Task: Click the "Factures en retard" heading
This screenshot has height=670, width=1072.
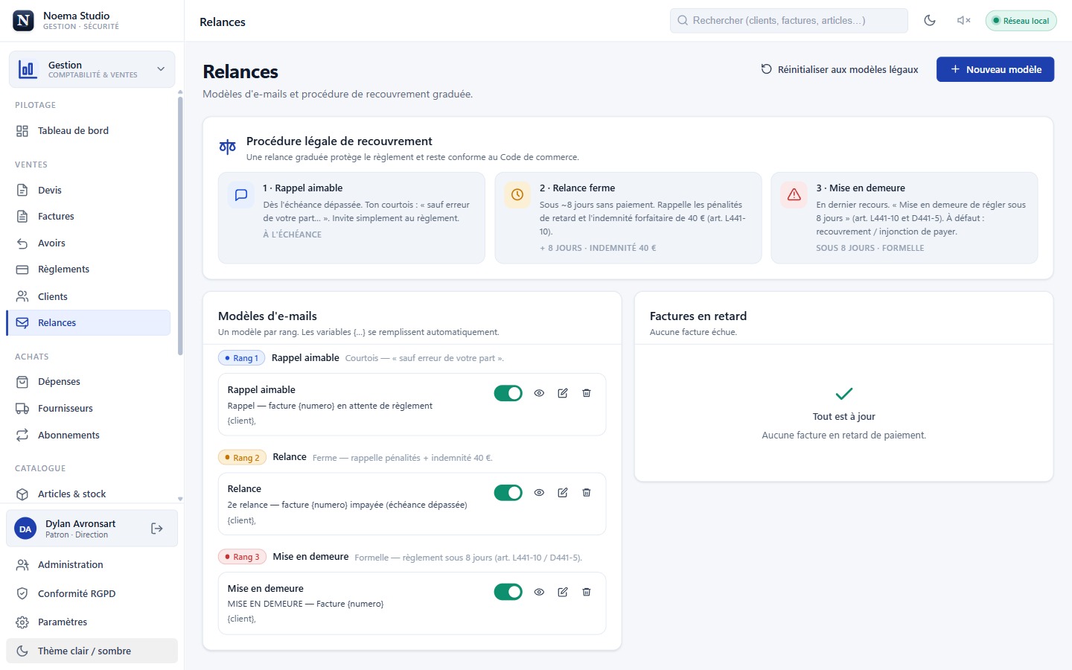Action: pos(698,316)
